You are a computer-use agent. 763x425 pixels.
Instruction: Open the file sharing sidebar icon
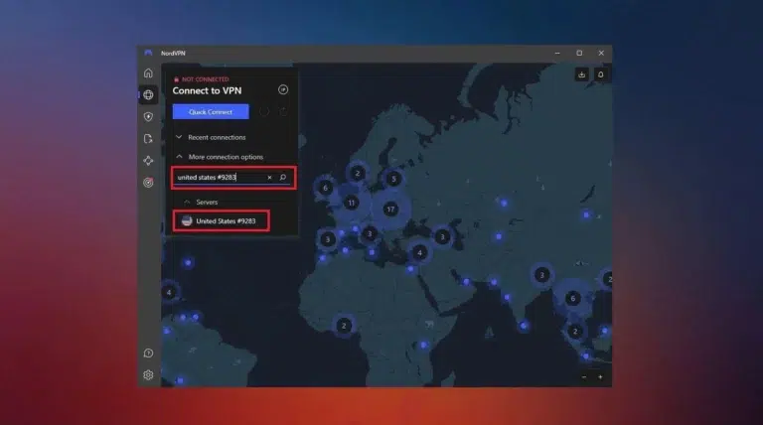(x=148, y=139)
